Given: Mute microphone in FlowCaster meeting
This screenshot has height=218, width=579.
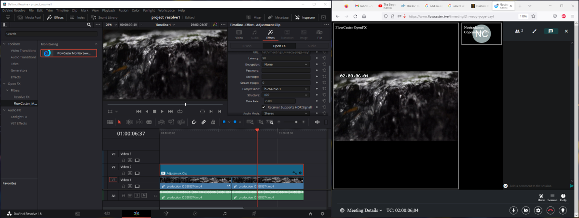Looking at the screenshot, I should click(514, 210).
